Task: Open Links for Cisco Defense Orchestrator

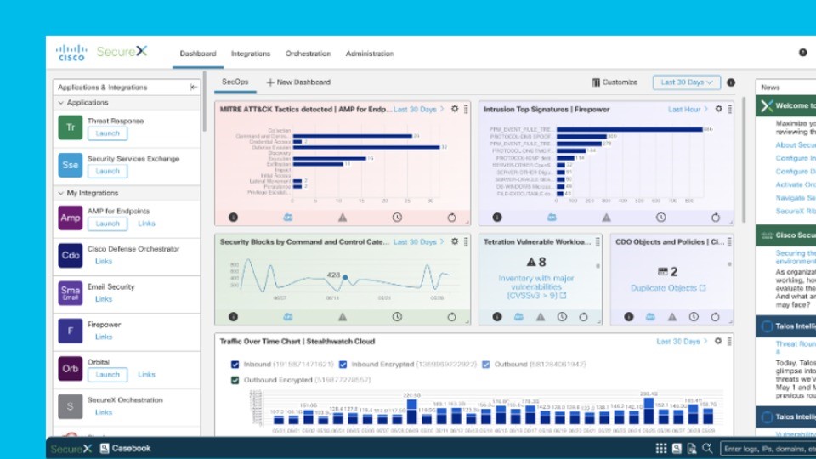Action: 104,261
